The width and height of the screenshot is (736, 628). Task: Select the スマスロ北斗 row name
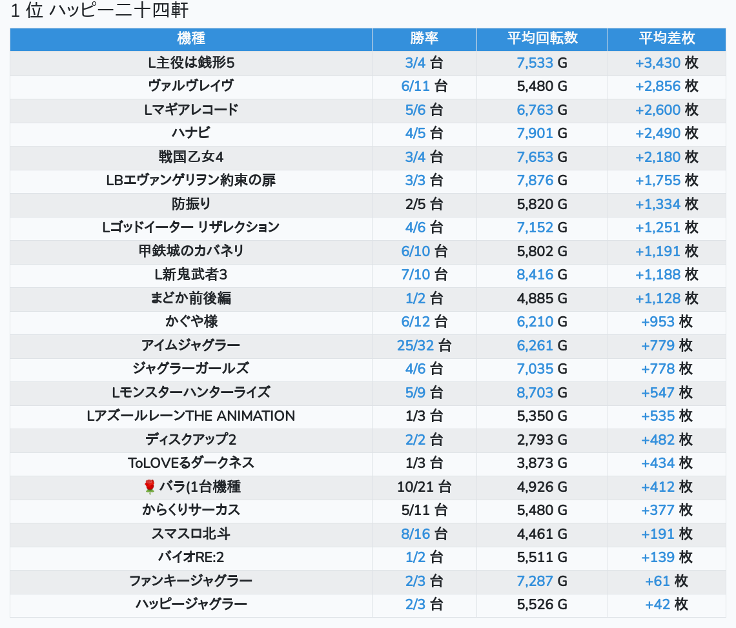pyautogui.click(x=190, y=534)
